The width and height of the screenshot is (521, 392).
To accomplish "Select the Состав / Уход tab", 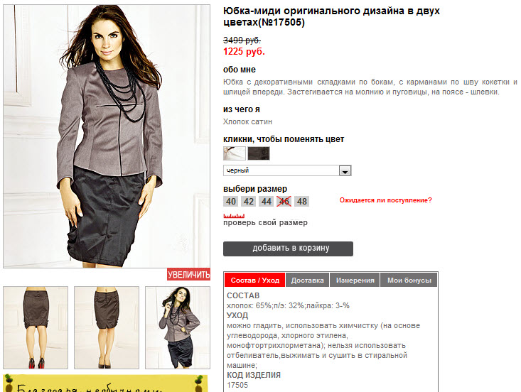I will coord(255,280).
